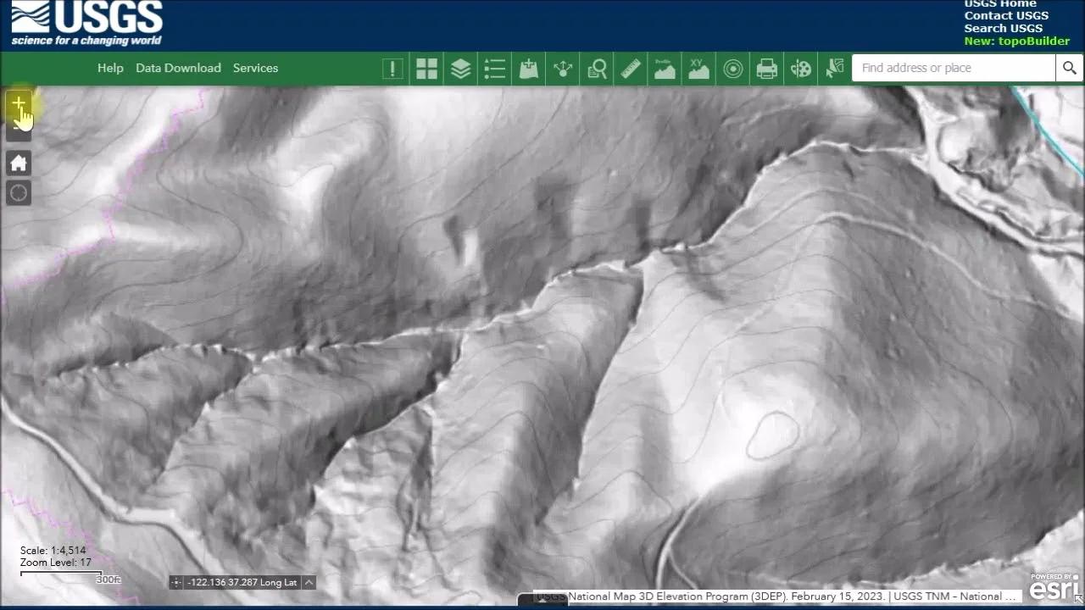
Task: Open the add data icon
Action: (528, 69)
